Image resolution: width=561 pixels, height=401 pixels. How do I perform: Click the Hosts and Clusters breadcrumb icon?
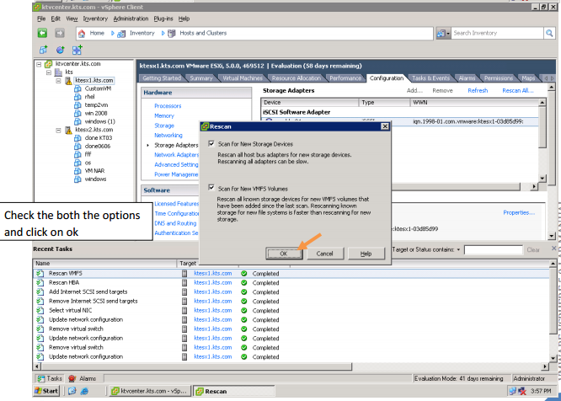pos(172,33)
